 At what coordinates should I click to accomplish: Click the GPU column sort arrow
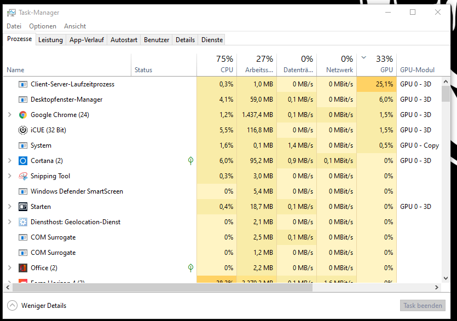coord(364,57)
